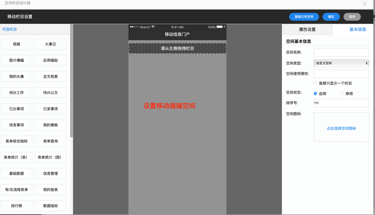Switch to the 属性设置 tab

[x=307, y=29]
